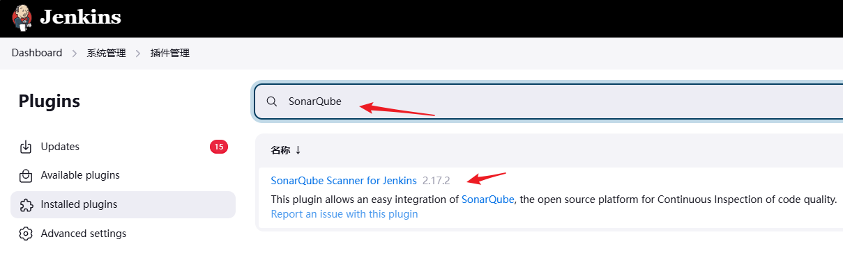Image resolution: width=843 pixels, height=260 pixels.
Task: Click the magnifier icon in search box
Action: 272,101
